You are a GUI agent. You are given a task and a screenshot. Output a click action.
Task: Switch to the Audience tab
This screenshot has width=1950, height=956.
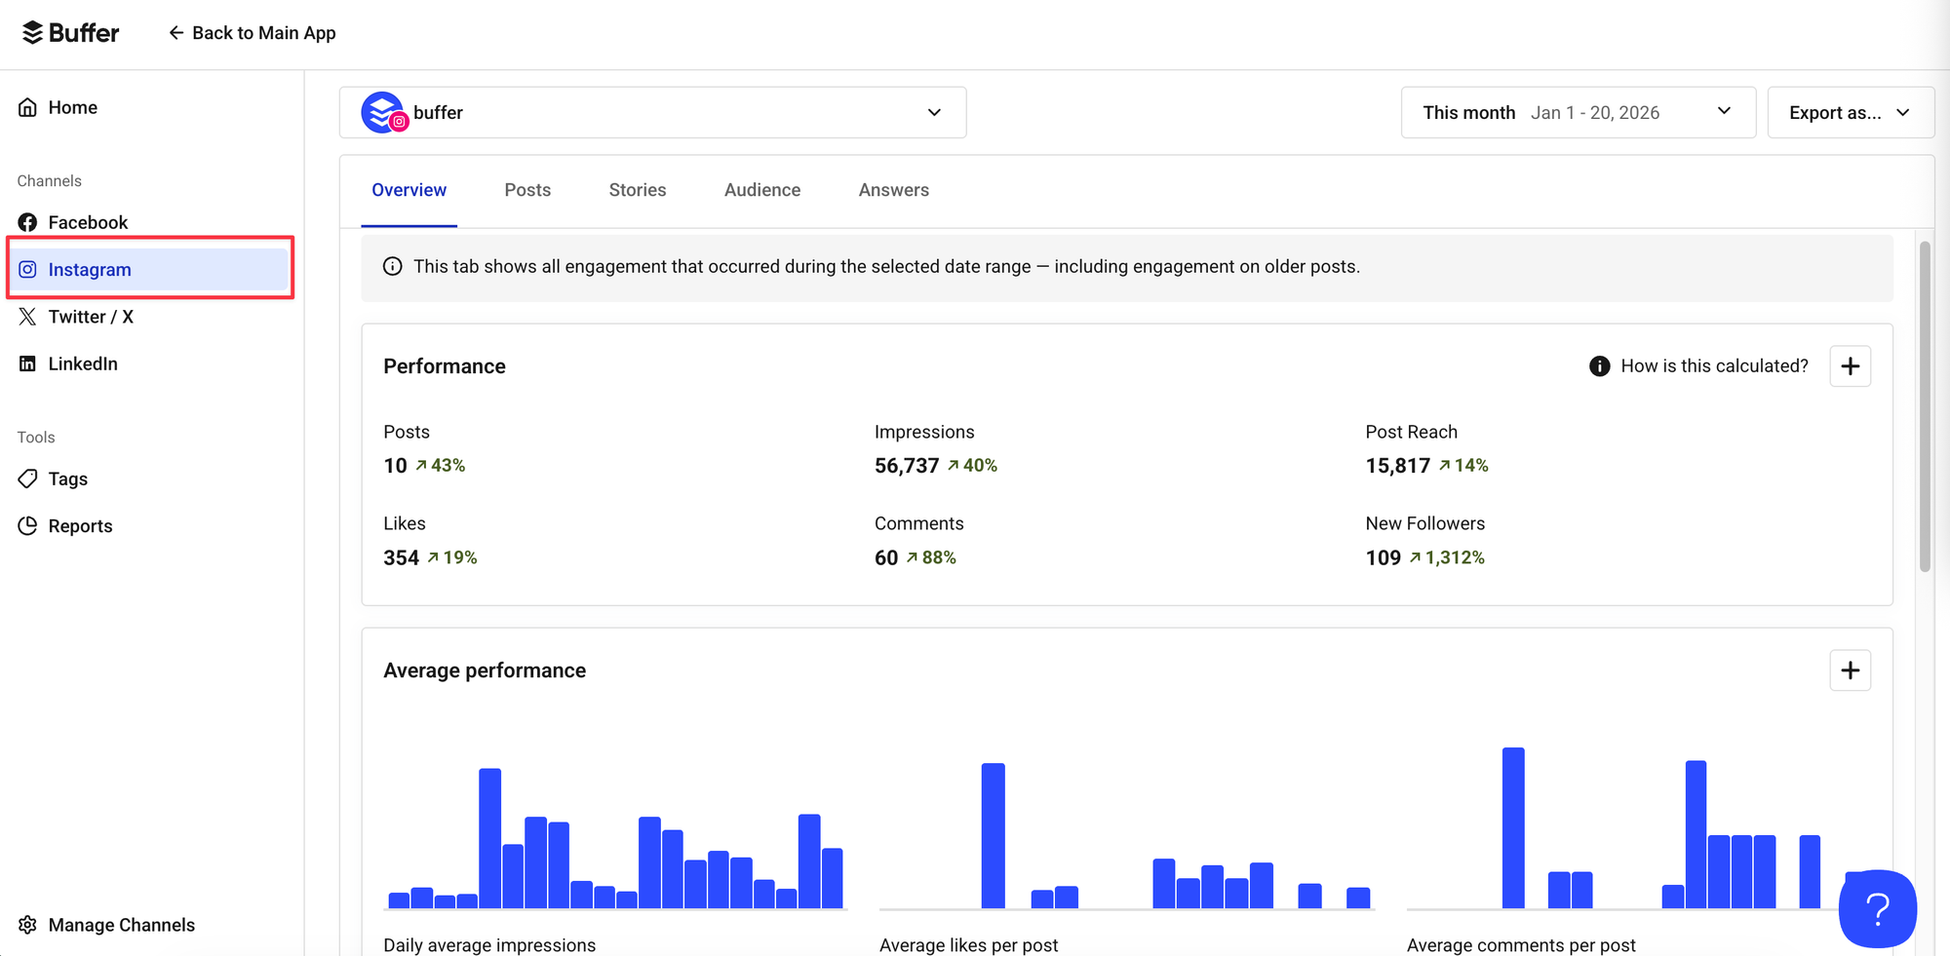coord(762,189)
